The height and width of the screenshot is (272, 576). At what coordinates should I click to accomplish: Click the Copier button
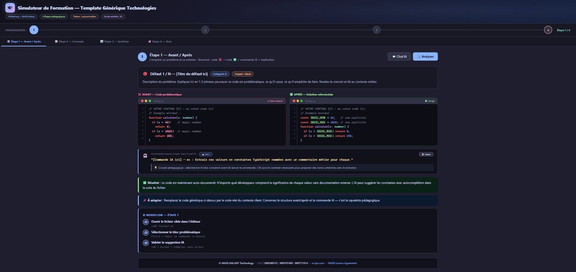pos(426,154)
